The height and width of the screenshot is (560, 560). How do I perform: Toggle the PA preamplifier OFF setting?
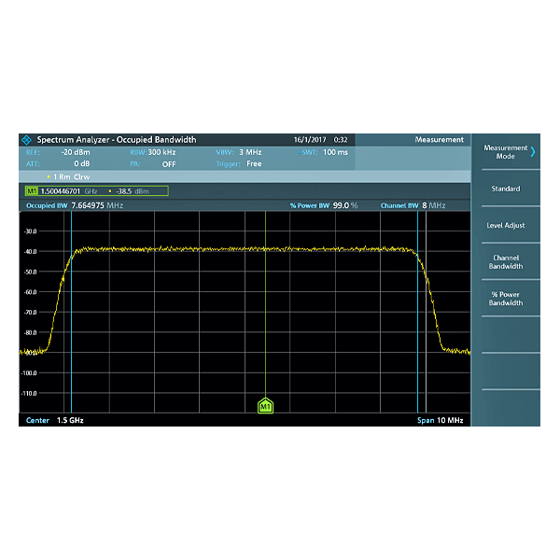pyautogui.click(x=168, y=164)
